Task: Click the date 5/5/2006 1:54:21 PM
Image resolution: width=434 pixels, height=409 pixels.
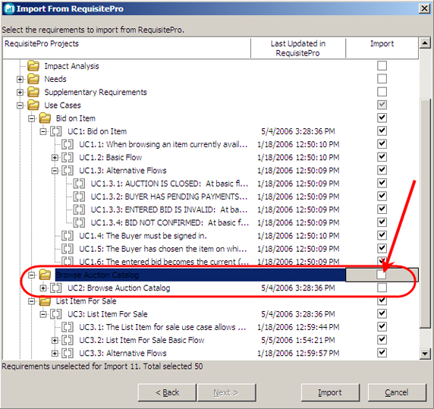Action: pos(298,340)
